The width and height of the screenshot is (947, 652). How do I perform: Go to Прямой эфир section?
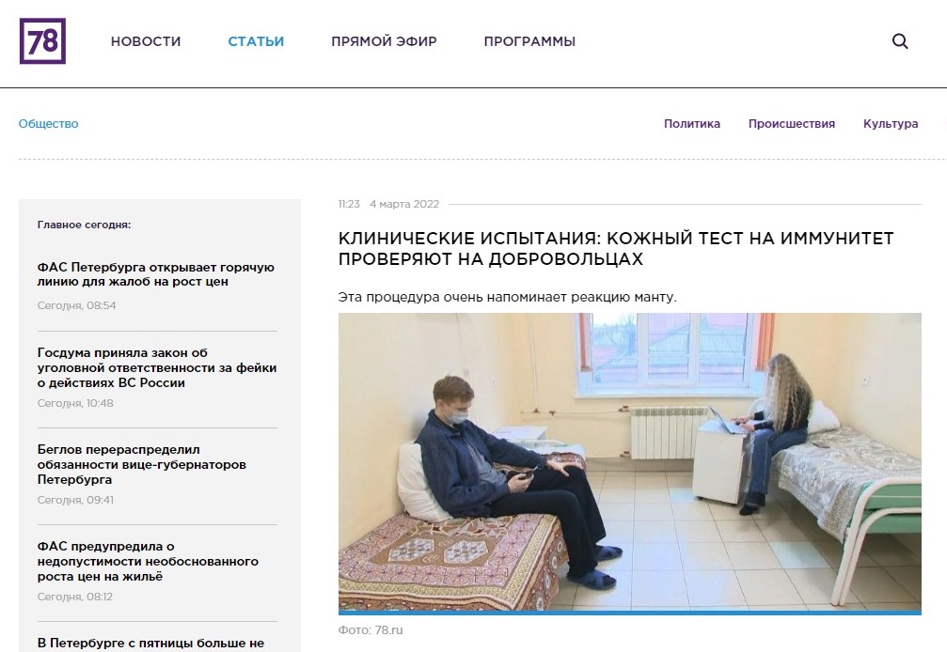[384, 41]
